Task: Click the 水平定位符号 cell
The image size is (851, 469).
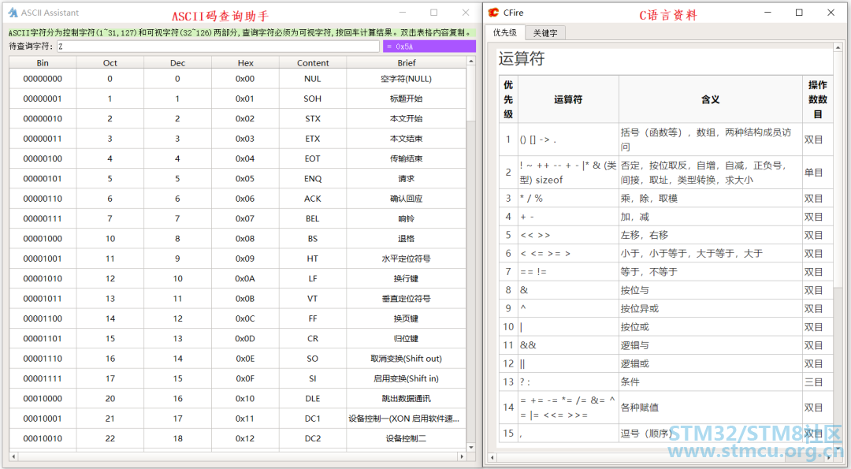Action: click(x=407, y=259)
